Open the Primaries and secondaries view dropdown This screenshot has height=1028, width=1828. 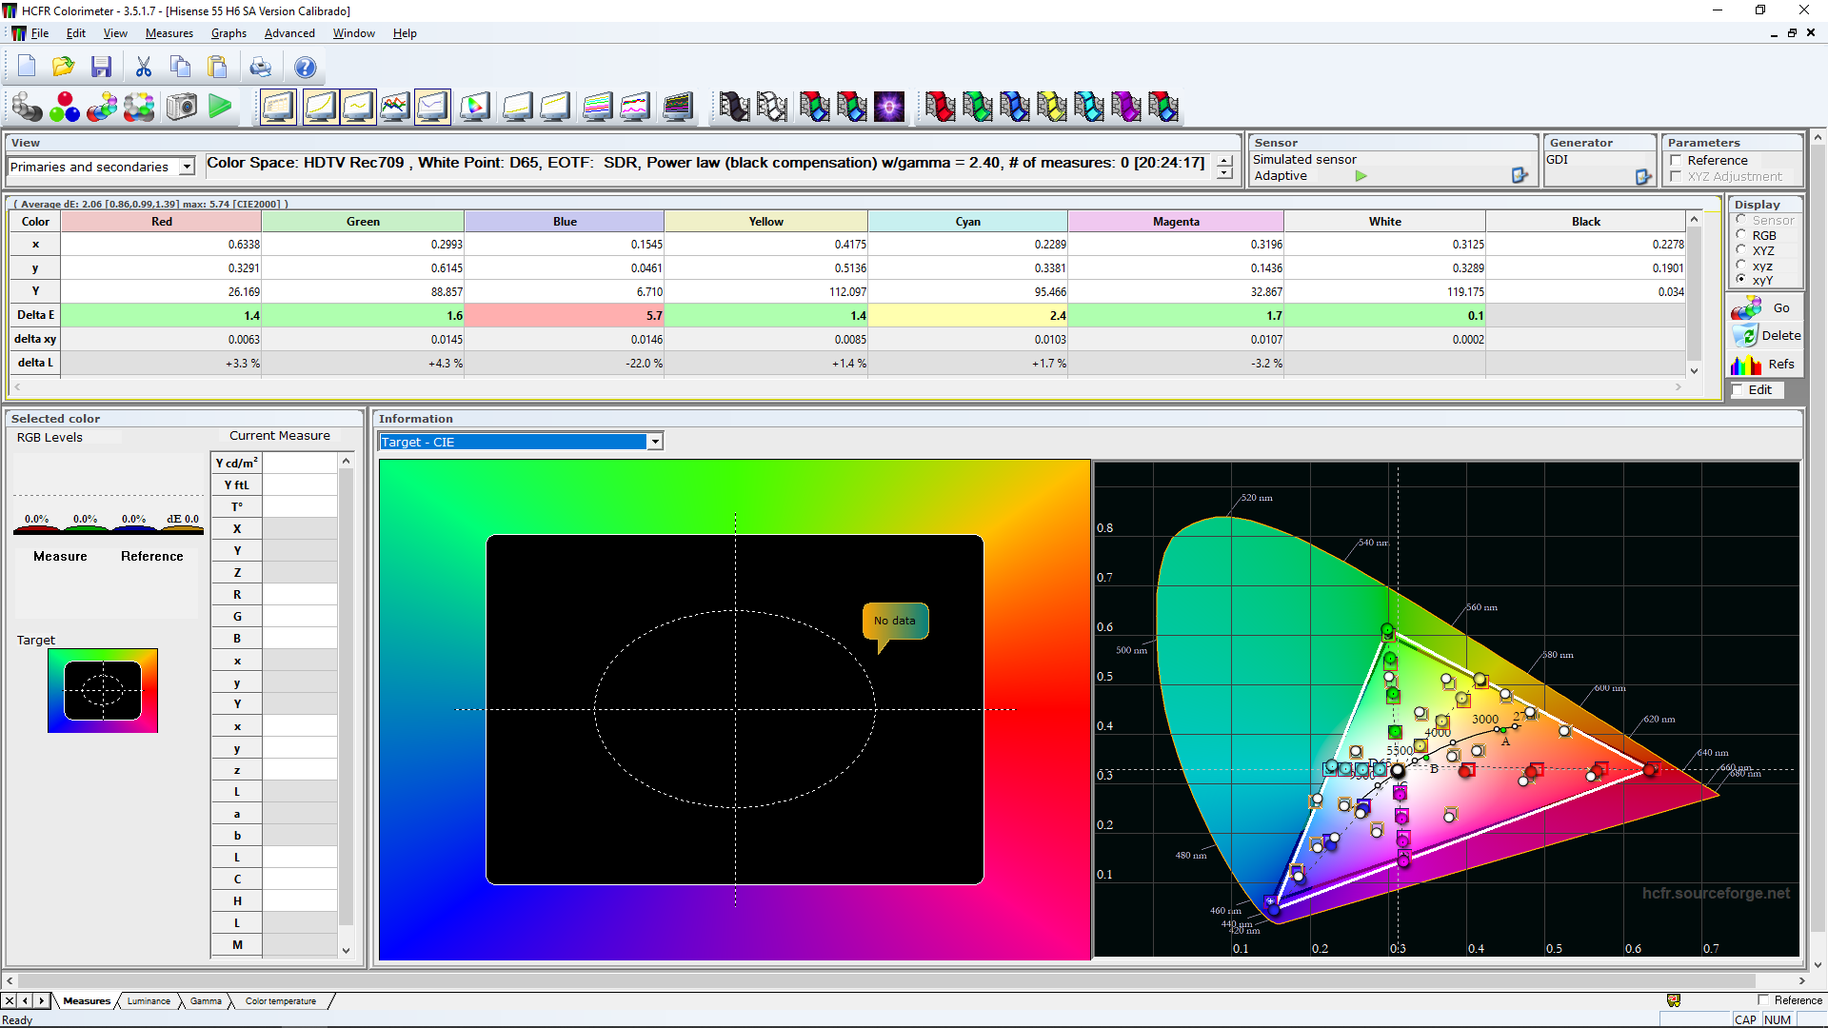tap(187, 167)
